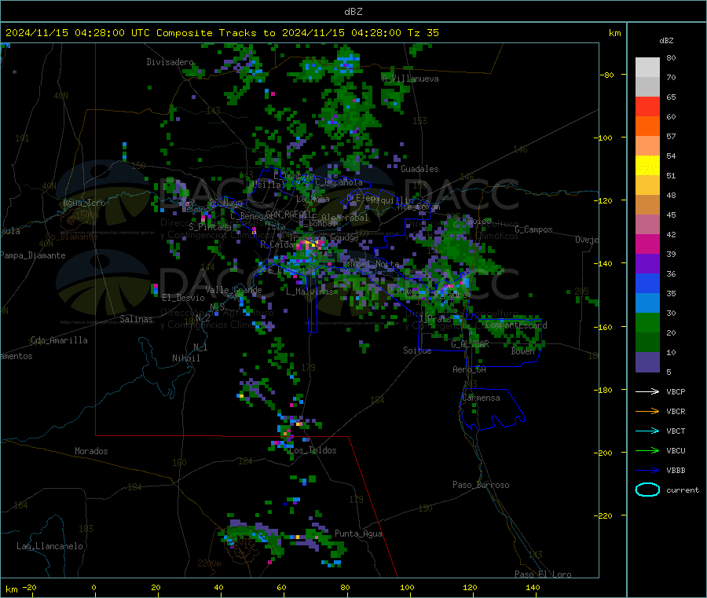This screenshot has width=707, height=598.
Task: Click the '-80' tick on right km axis
Action: (x=606, y=75)
